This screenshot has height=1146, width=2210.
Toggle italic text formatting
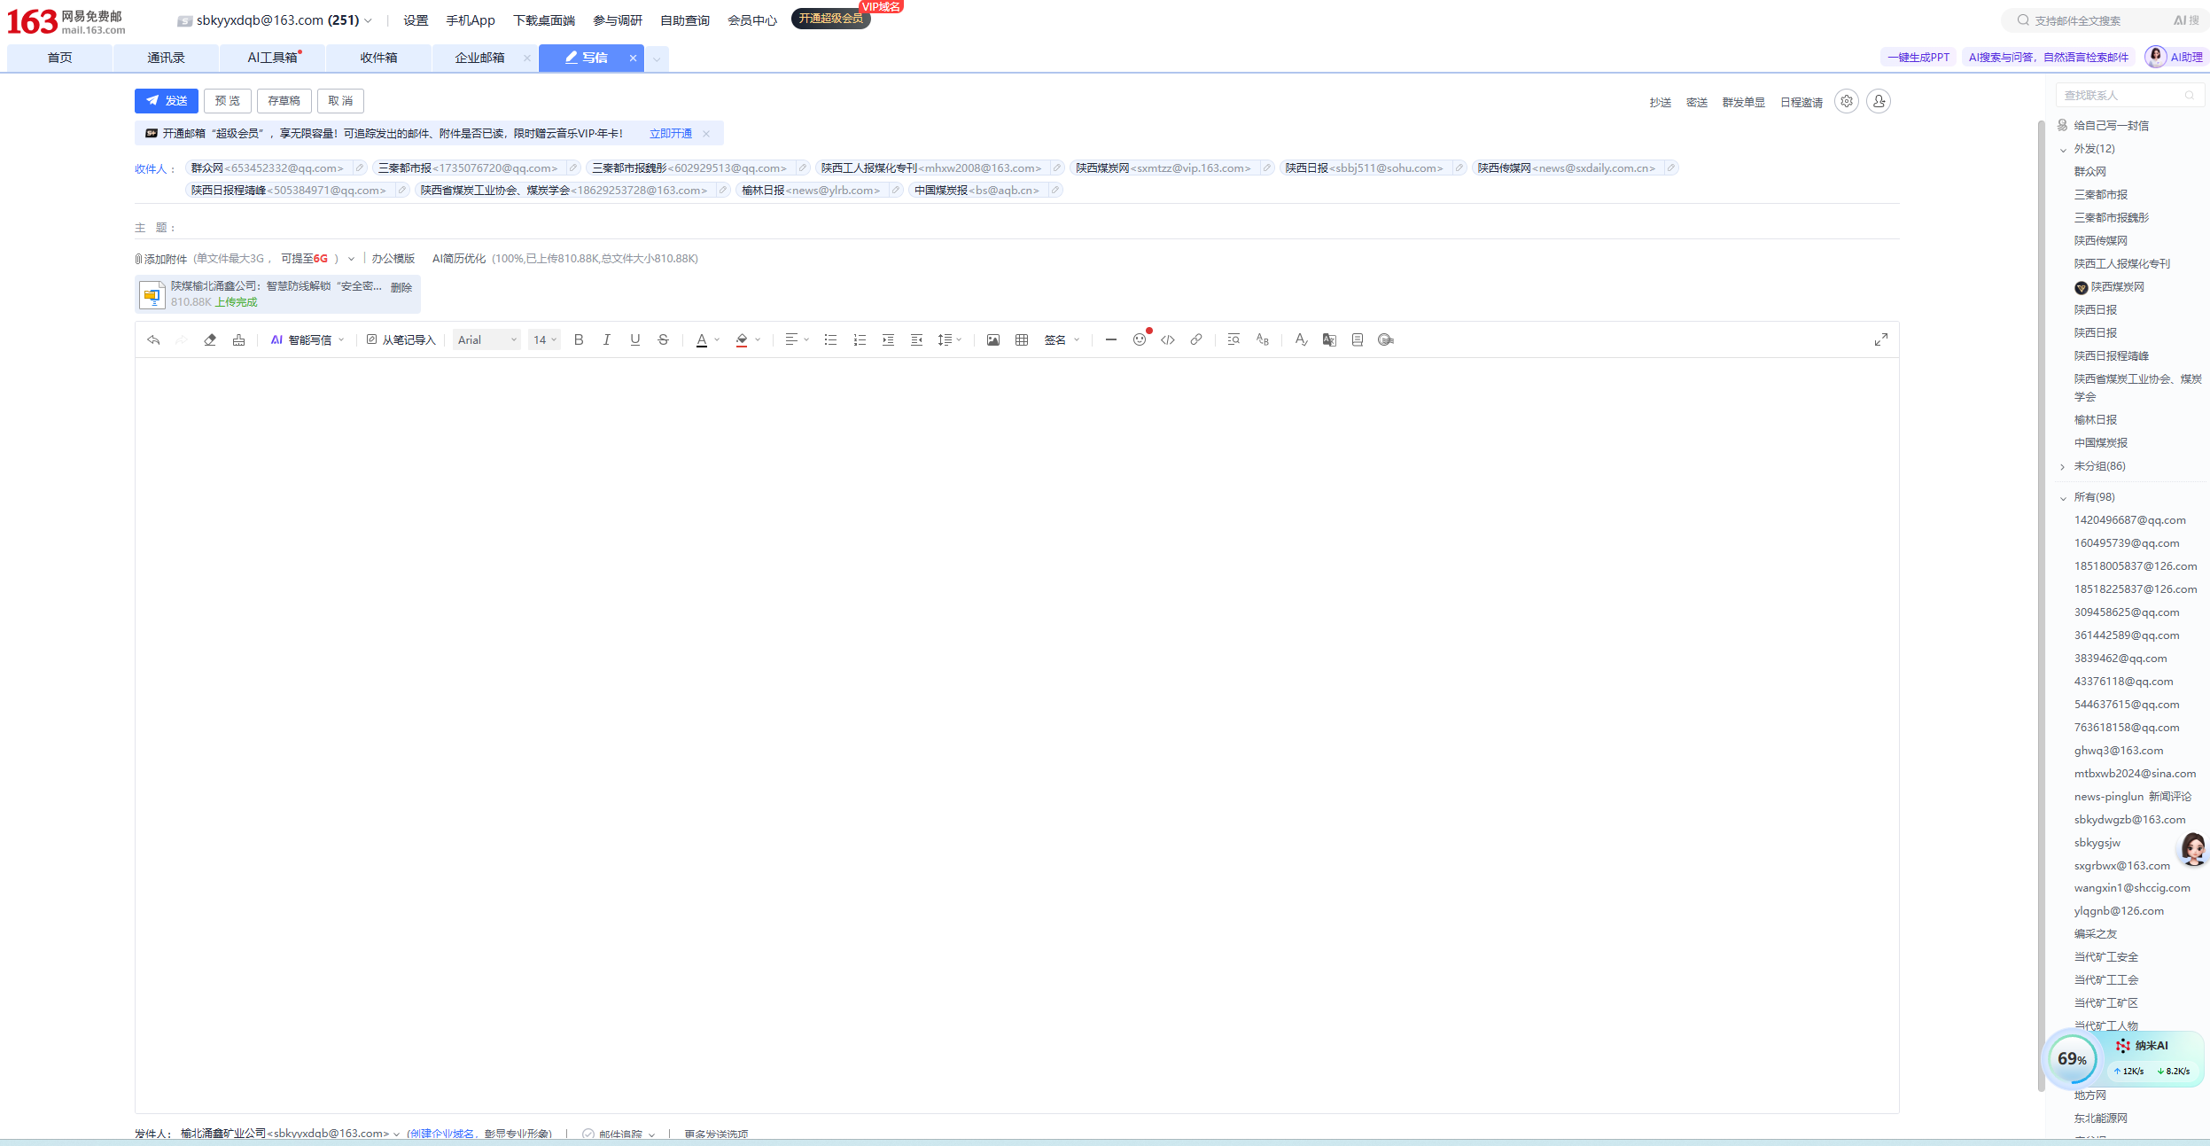coord(606,340)
